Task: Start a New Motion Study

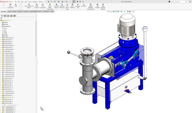Action: click(x=67, y=7)
